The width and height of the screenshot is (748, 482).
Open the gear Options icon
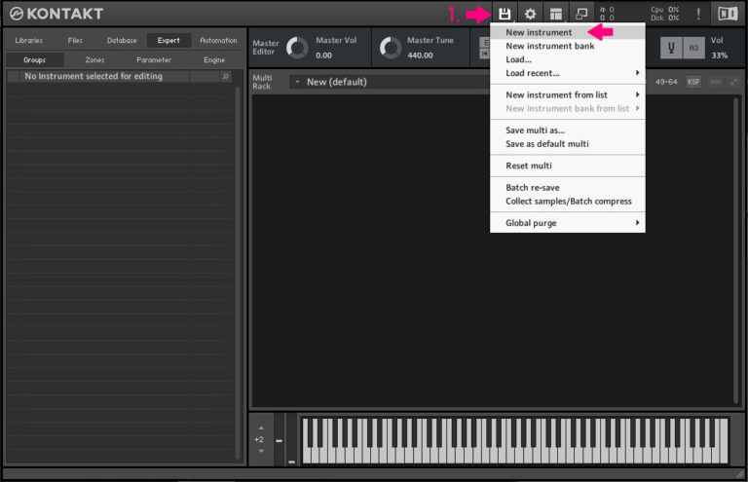[x=531, y=14]
